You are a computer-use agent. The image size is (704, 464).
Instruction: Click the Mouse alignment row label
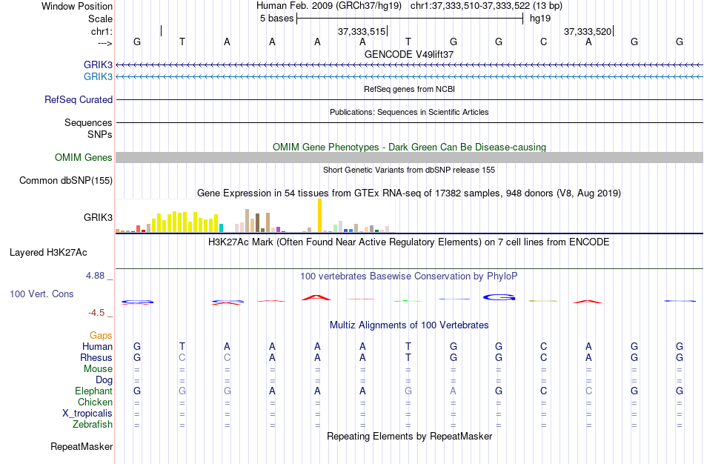(x=98, y=369)
